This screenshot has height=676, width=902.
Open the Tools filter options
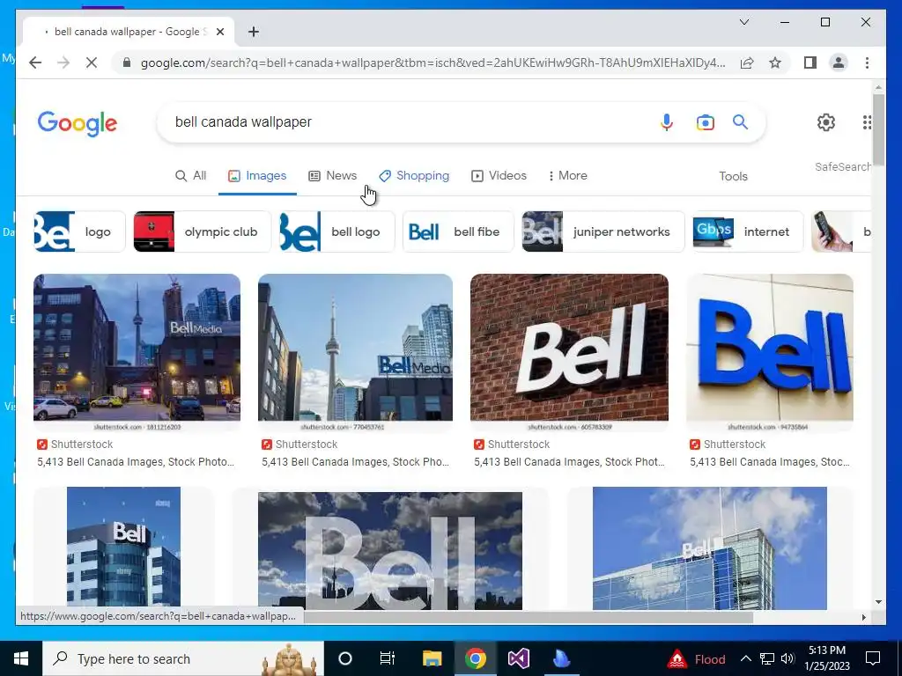733,176
